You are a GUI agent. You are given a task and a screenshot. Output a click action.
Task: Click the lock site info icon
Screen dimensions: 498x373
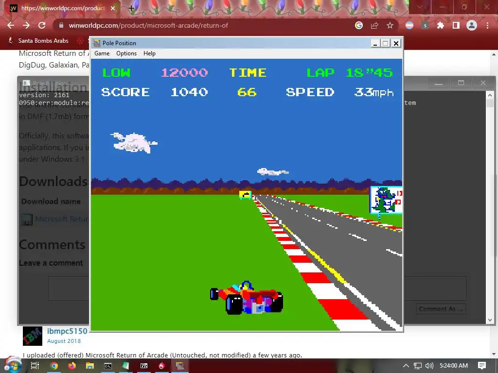tap(61, 25)
